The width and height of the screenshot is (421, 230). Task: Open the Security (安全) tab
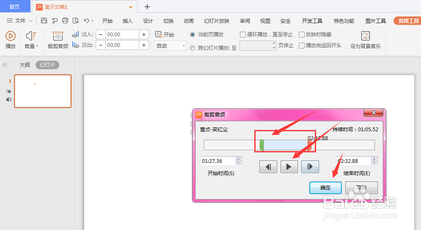click(x=286, y=21)
